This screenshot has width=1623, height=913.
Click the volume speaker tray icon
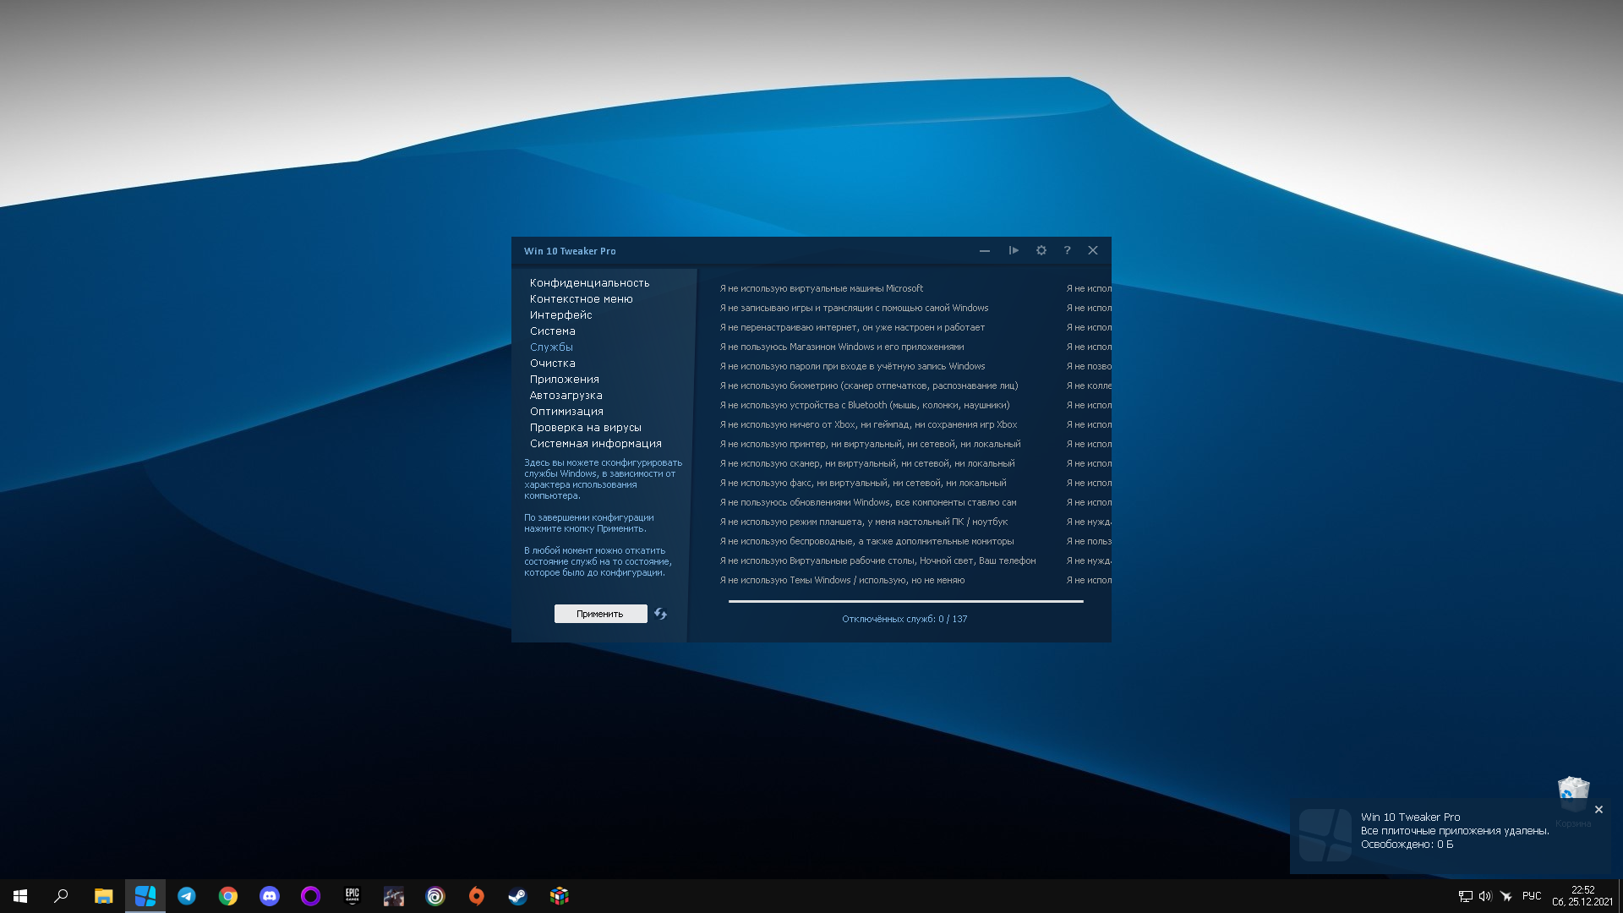(x=1485, y=896)
